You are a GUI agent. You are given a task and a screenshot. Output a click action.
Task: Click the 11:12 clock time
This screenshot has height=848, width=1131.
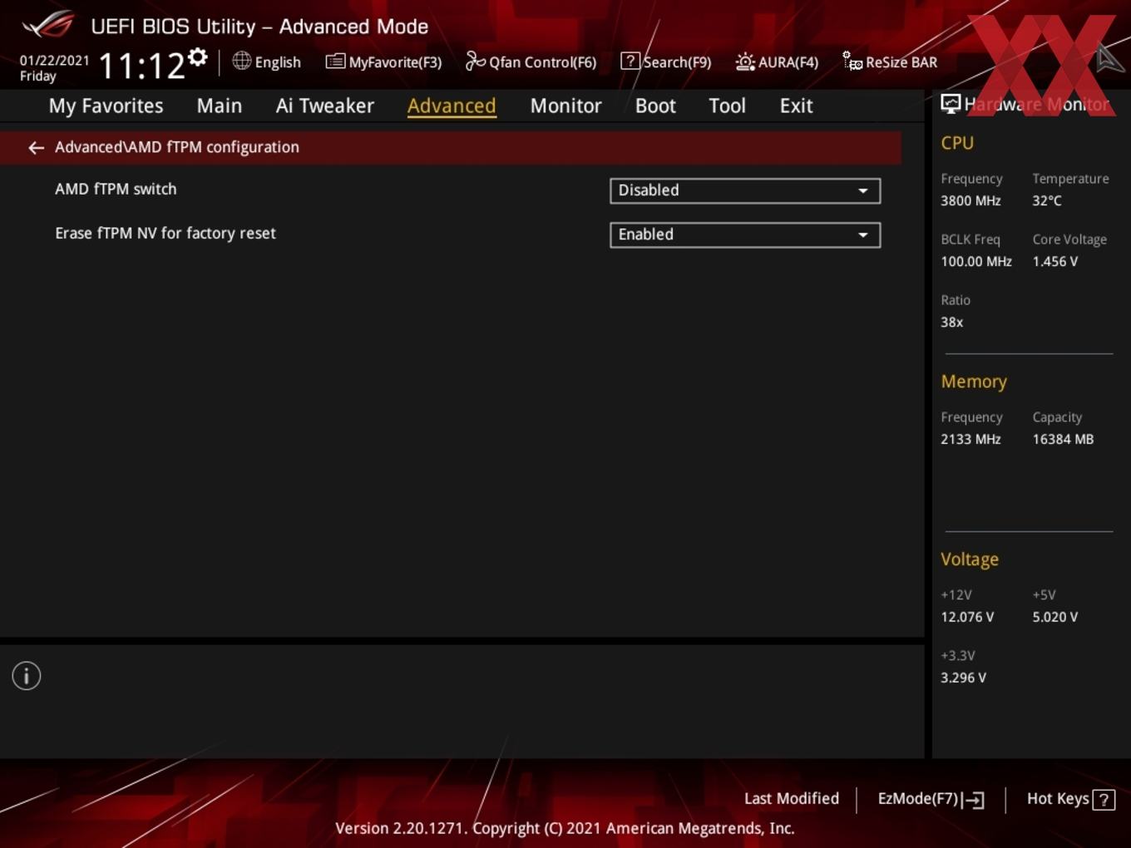pos(141,65)
